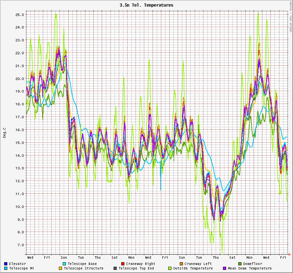
Task: Click the RRDTOOL / TOBI OETIKER watermark
Action: (x=291, y=17)
